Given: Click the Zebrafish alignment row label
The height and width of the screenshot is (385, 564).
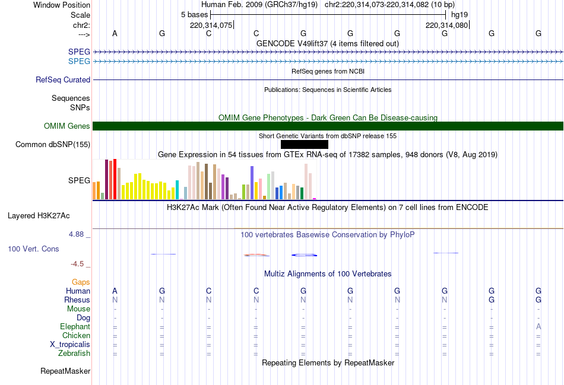Looking at the screenshot, I should (x=74, y=354).
